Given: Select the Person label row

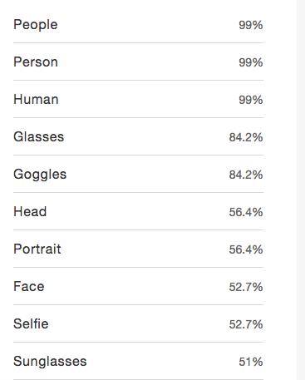Looking at the screenshot, I should click(x=138, y=62).
